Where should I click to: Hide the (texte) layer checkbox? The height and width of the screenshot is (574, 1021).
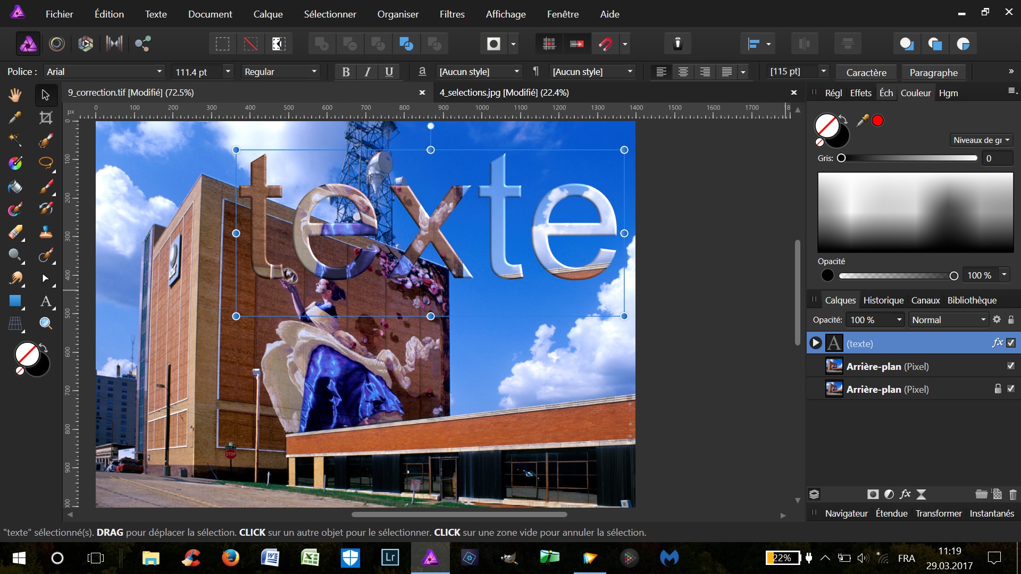(1011, 343)
